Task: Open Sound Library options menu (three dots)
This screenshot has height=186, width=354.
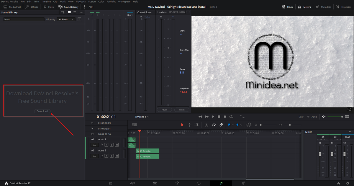Action: click(x=81, y=12)
